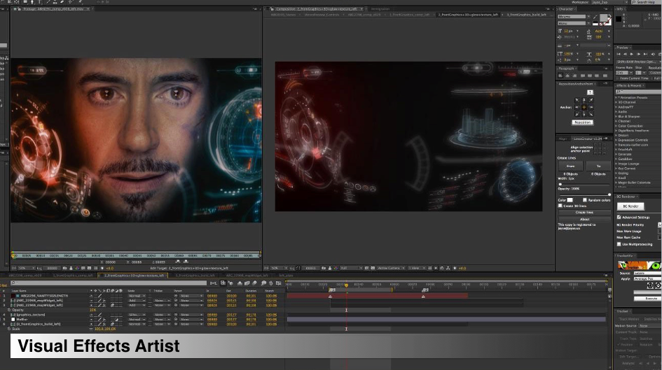Switch to the Align panel tab
The image size is (662, 370).
[x=563, y=138]
